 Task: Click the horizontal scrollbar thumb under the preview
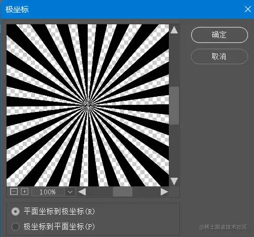(123, 192)
